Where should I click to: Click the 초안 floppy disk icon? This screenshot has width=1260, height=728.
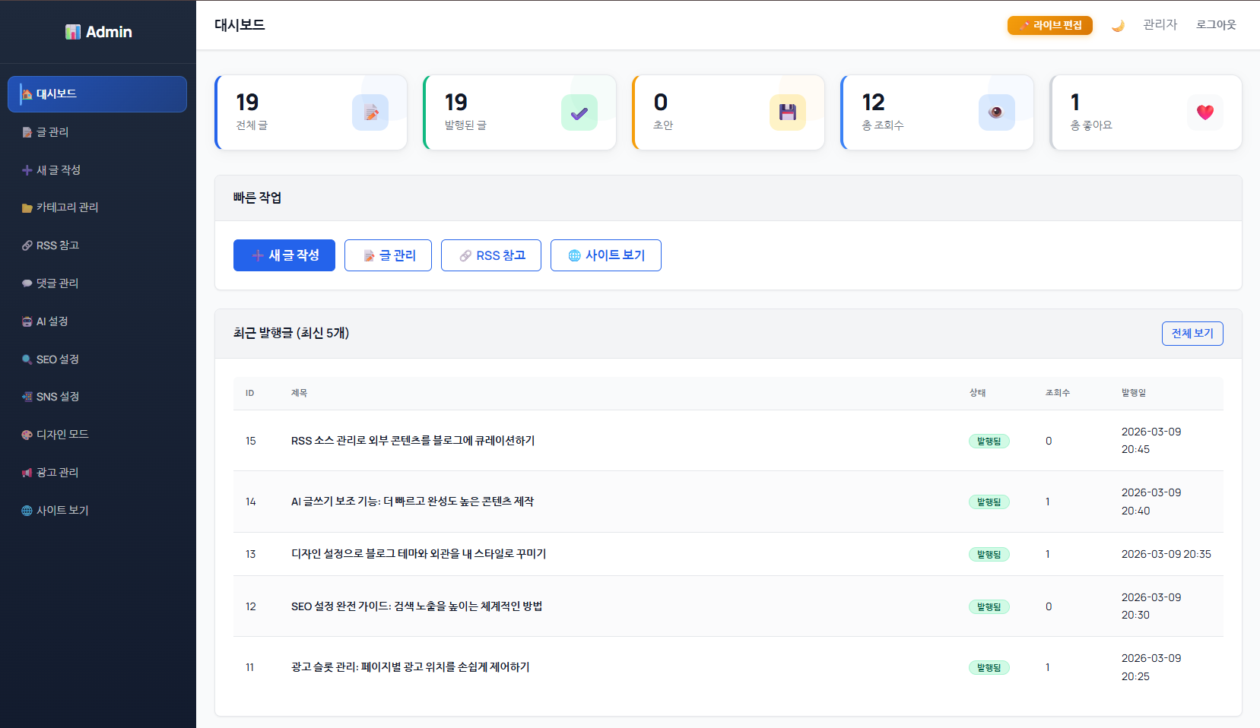(787, 112)
